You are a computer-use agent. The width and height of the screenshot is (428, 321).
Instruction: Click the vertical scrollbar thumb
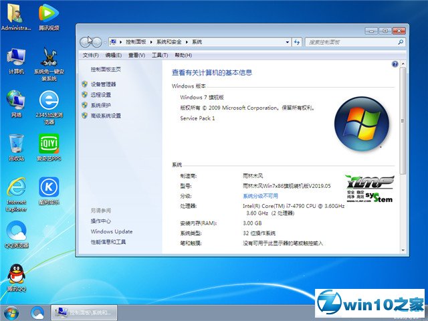coord(403,120)
